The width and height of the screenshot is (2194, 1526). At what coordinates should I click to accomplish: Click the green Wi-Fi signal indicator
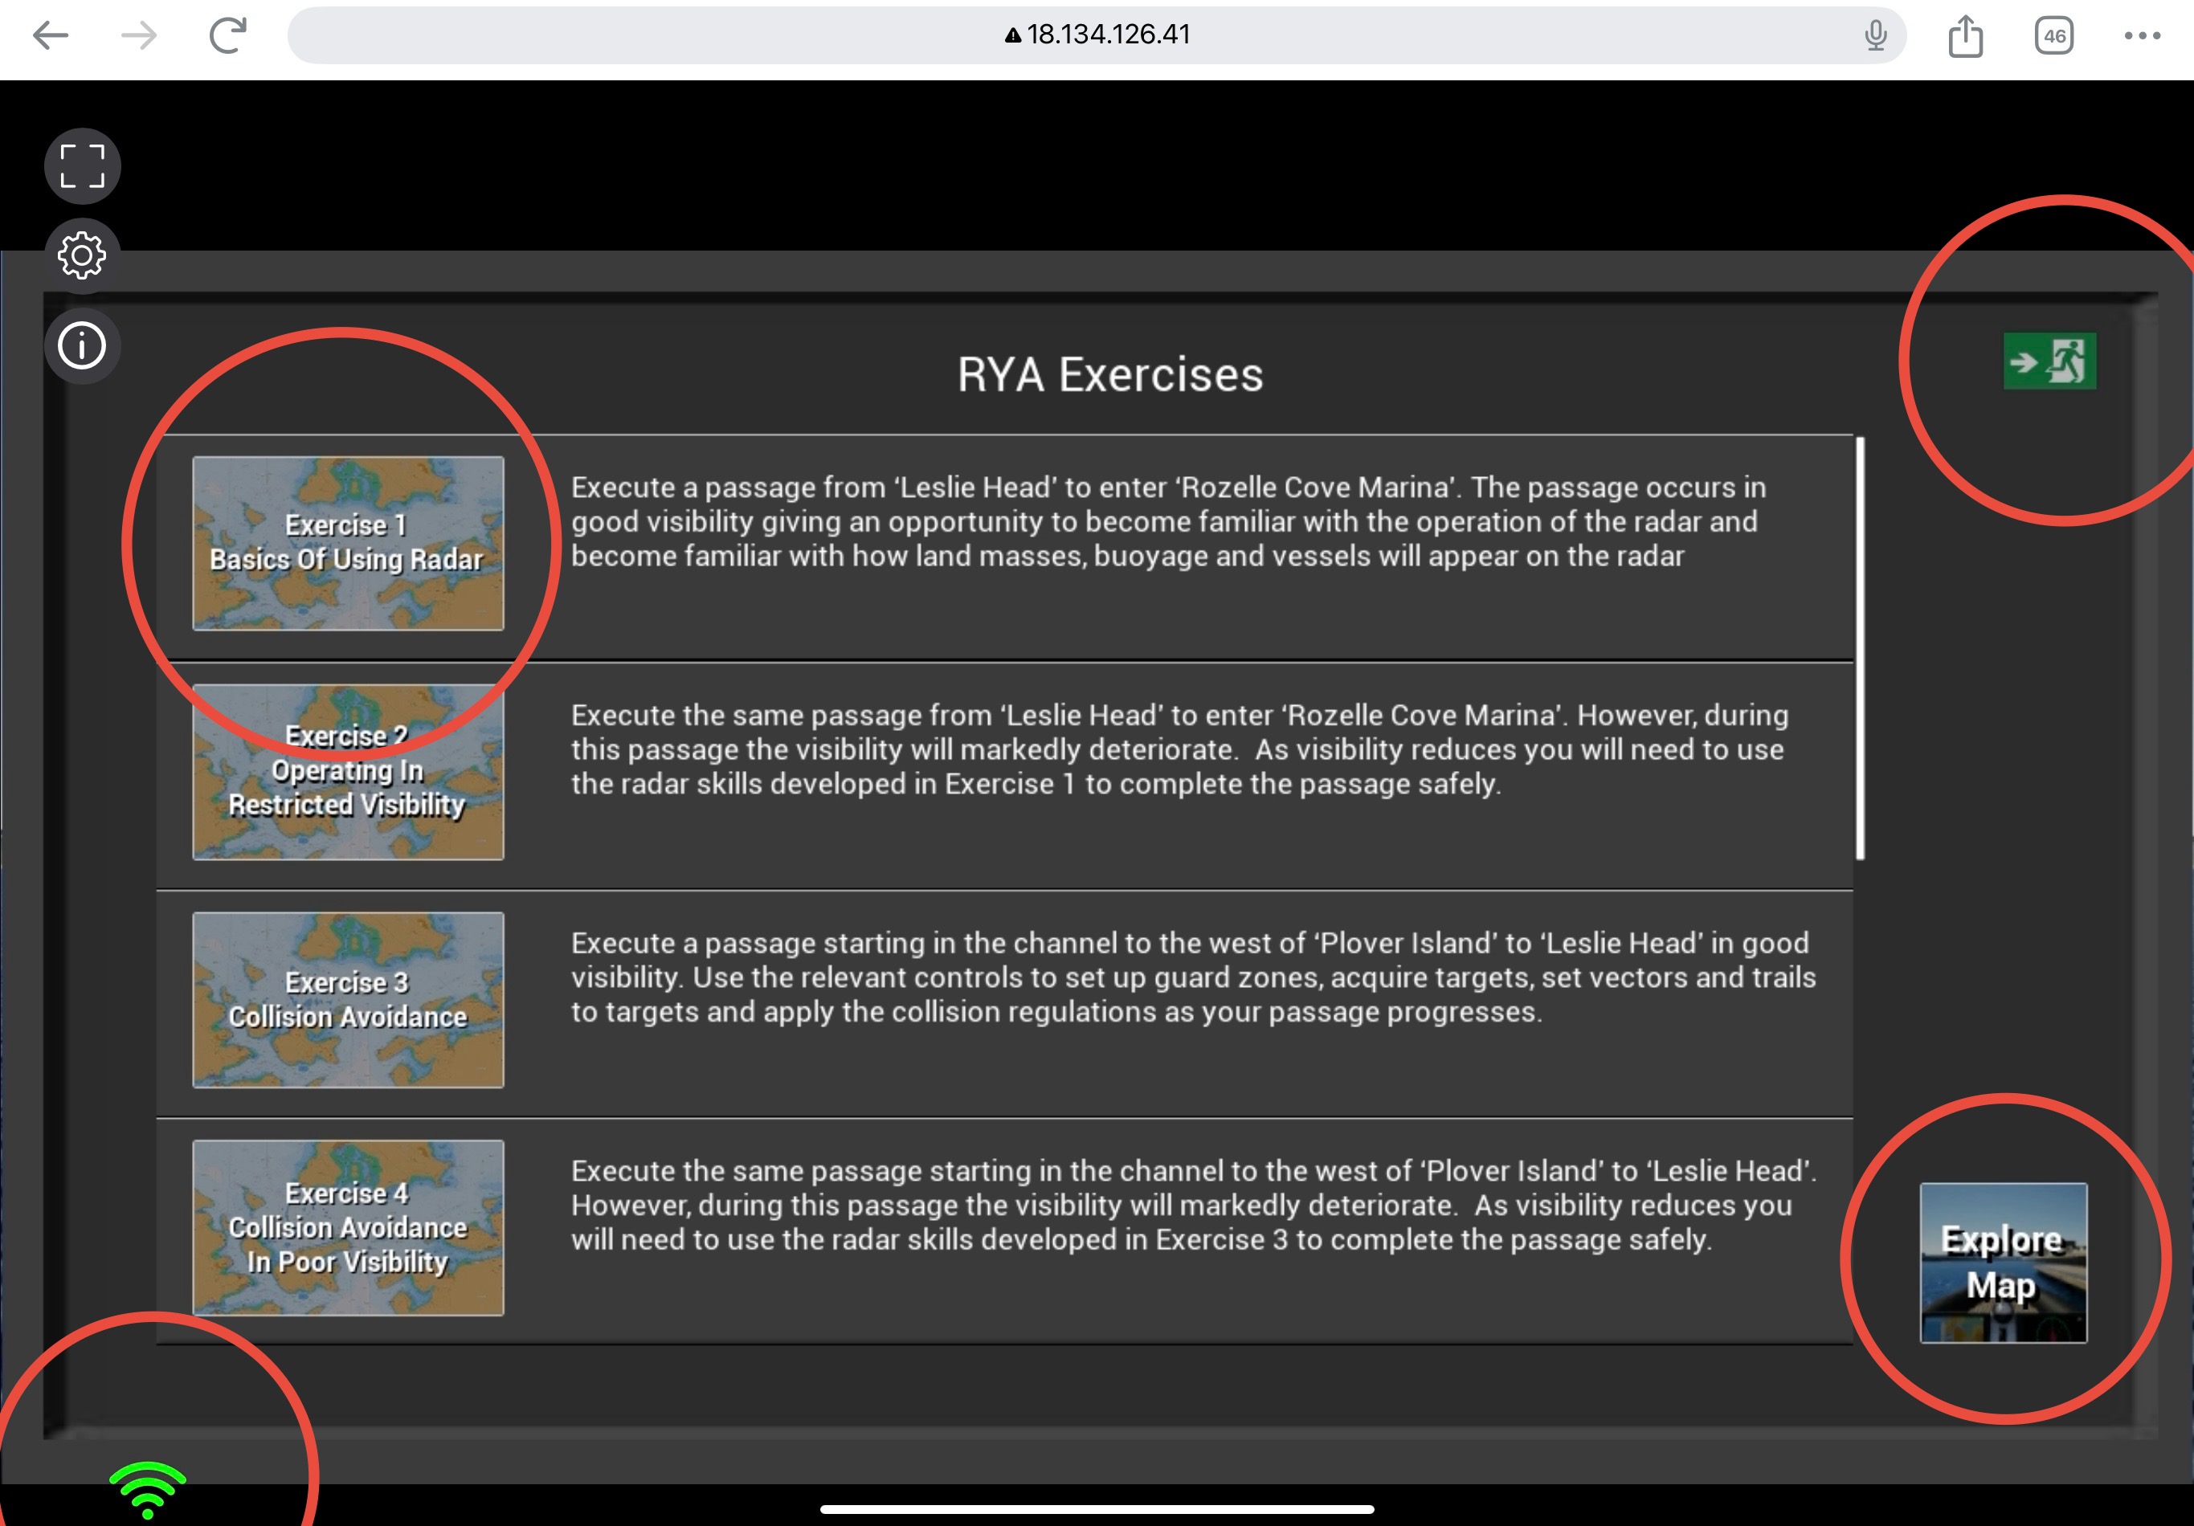(147, 1489)
